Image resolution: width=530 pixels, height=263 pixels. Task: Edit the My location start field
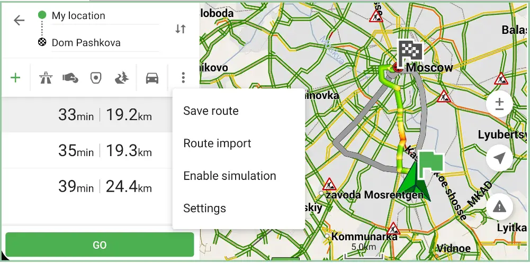[105, 15]
